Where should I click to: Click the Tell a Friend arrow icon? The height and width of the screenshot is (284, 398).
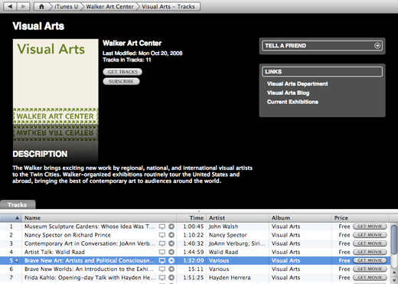377,46
